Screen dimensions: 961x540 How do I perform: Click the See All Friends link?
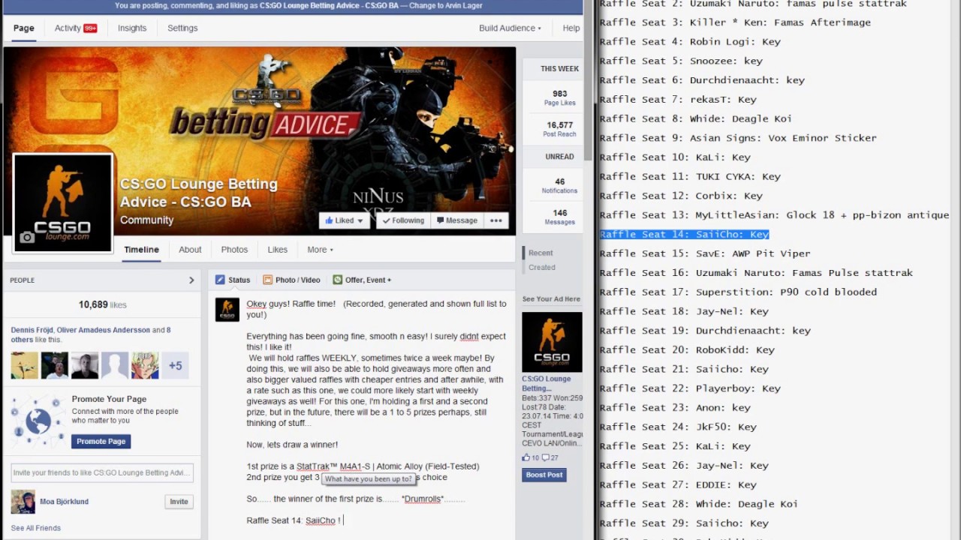tap(35, 528)
